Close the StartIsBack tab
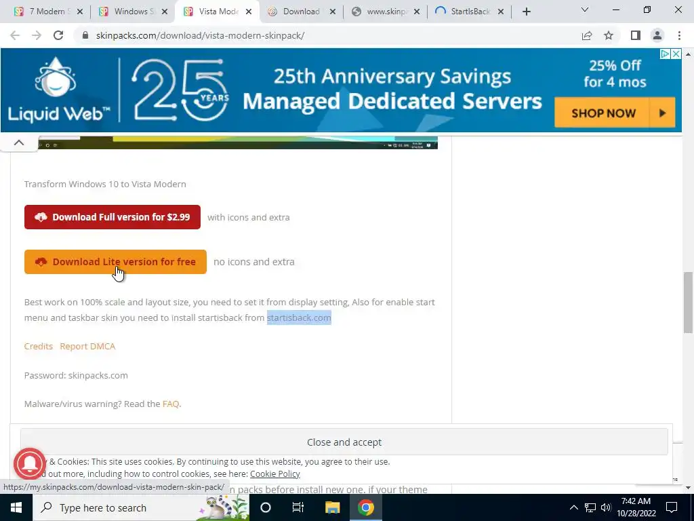Image resolution: width=694 pixels, height=521 pixels. [501, 12]
